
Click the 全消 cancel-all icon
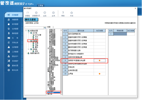53,14
